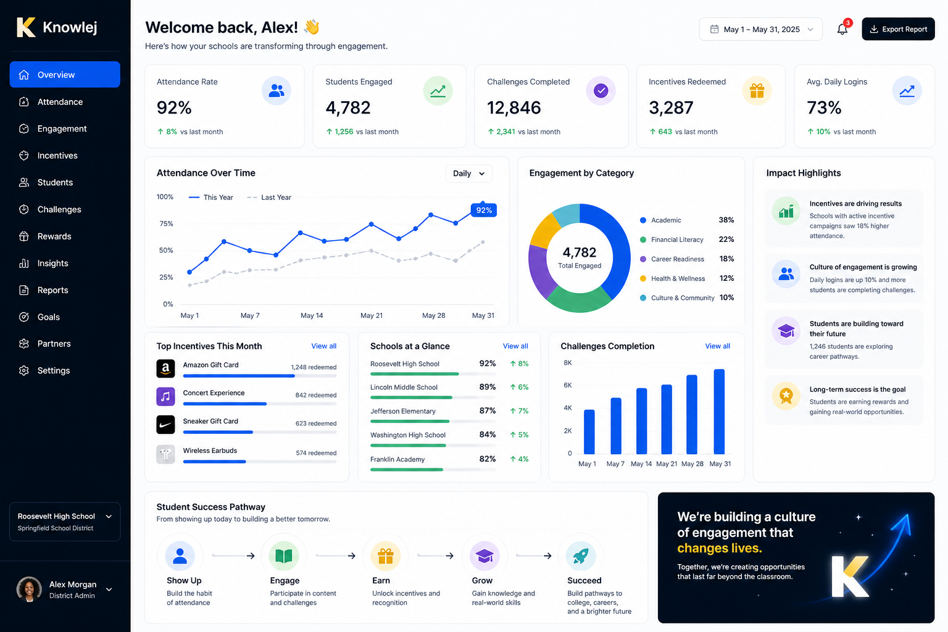Click the people icon beside 'Culture of engagement is growing'
The width and height of the screenshot is (948, 632).
(x=786, y=273)
